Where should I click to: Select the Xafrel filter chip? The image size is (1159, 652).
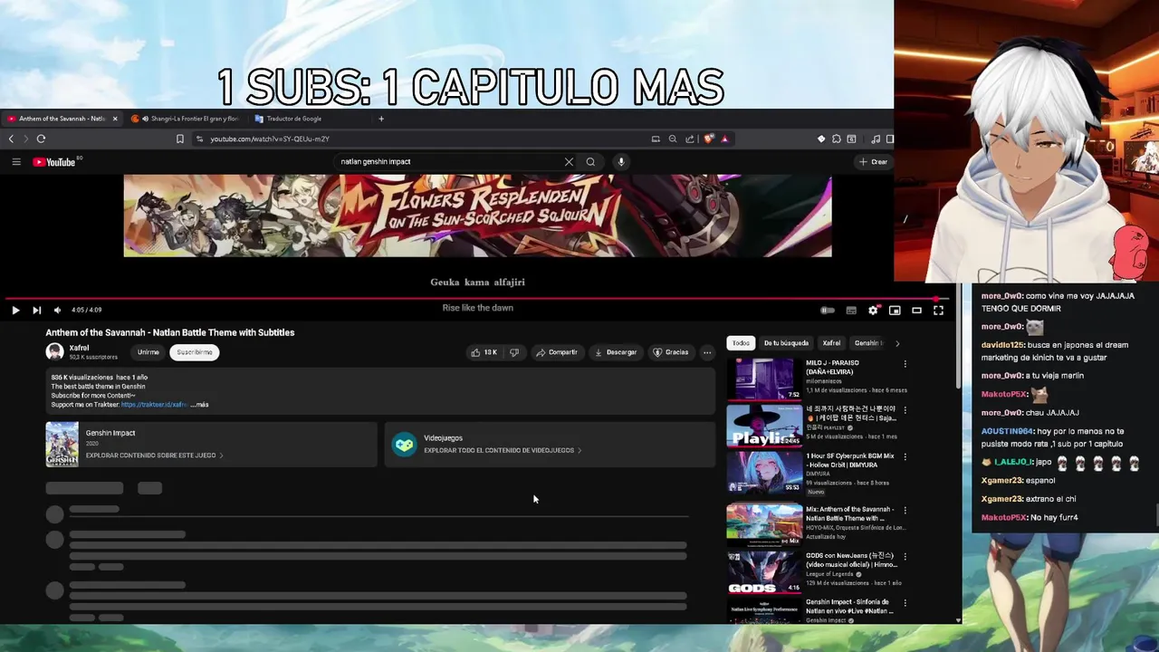click(x=831, y=343)
